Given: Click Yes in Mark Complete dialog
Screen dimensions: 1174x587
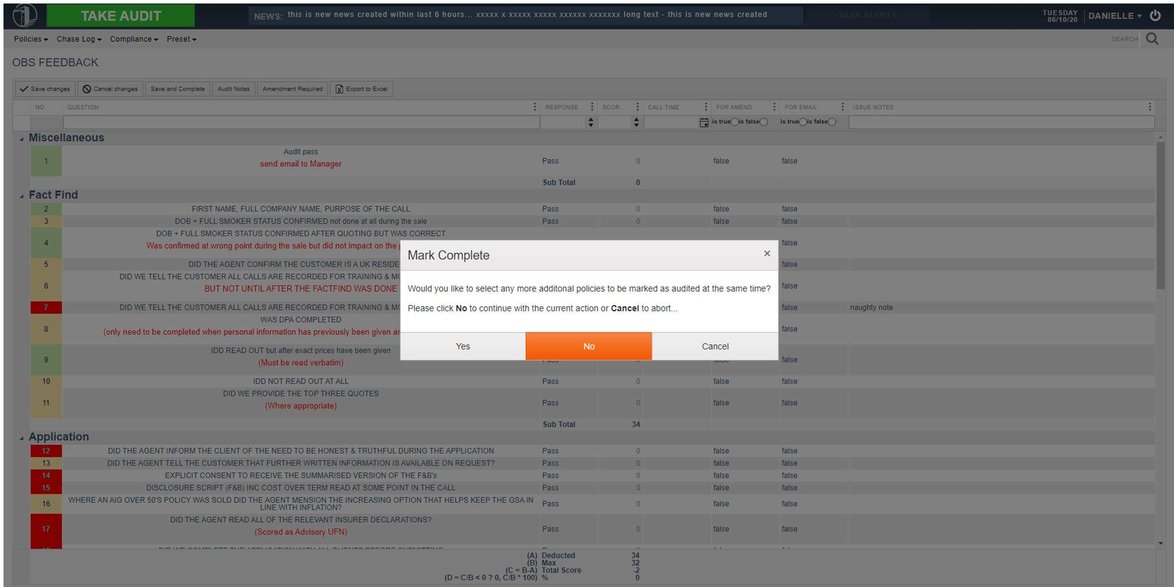Looking at the screenshot, I should coord(463,346).
